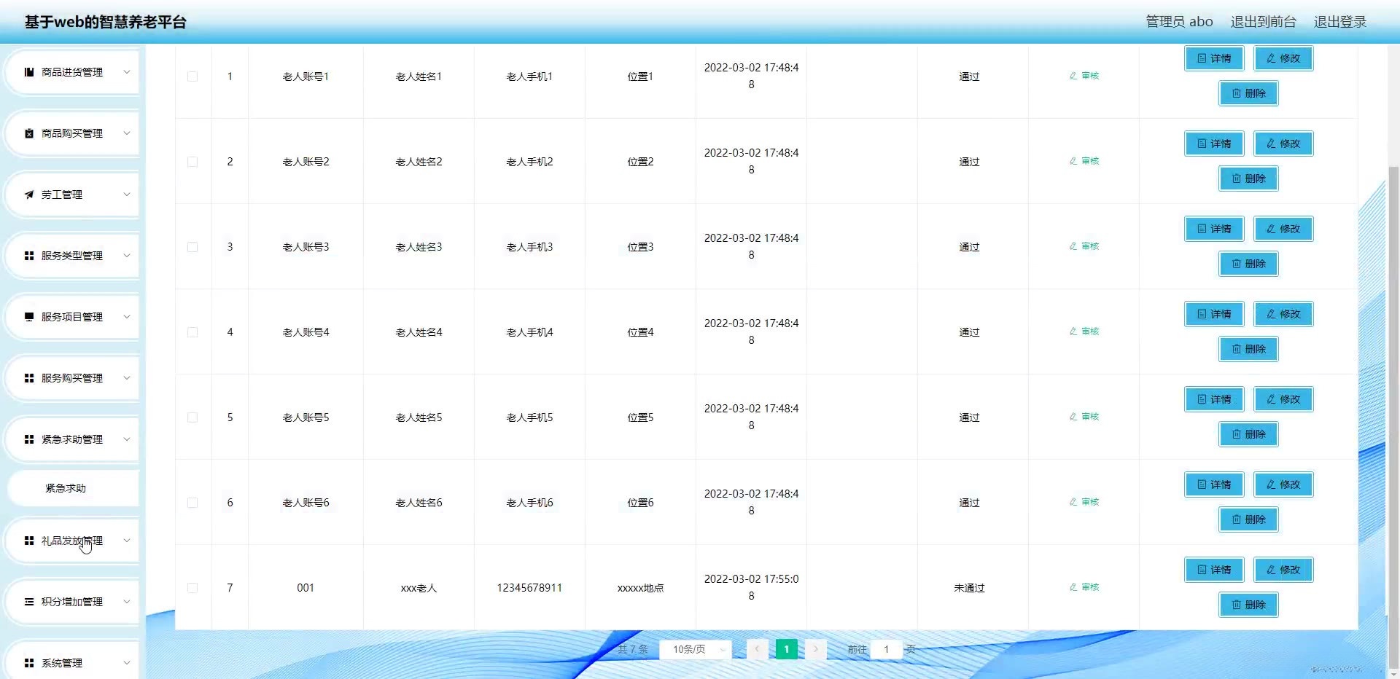Select the checkbox for row 老人账号5

tap(192, 417)
